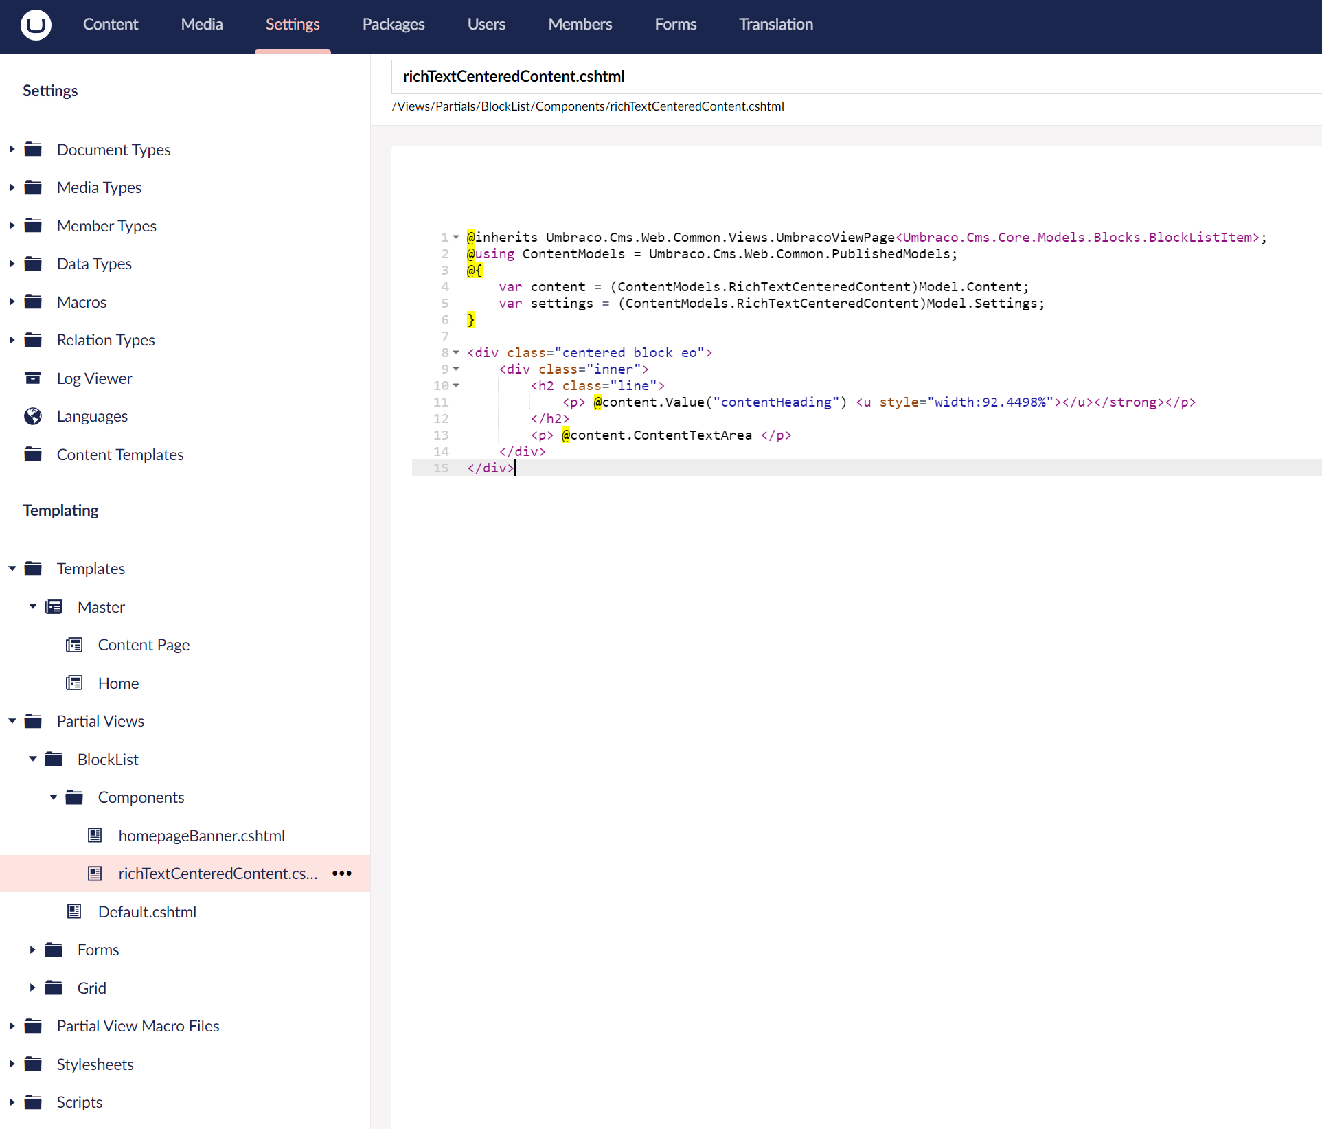Open the Users section tab
Image resolution: width=1322 pixels, height=1129 pixels.
[x=486, y=24]
